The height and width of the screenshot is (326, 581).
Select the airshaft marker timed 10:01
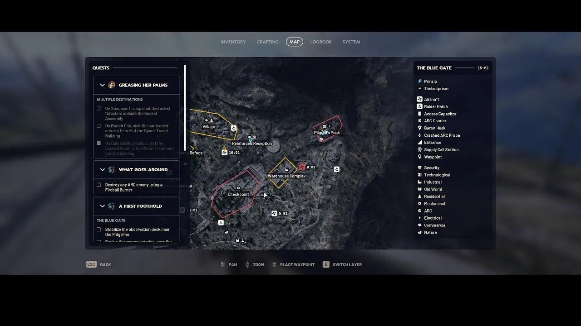[x=224, y=153]
